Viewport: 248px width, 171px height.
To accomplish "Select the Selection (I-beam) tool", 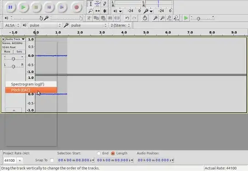I will pos(90,4).
